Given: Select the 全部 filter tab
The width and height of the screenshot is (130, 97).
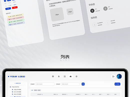Looking at the screenshot, I should (x=32, y=90).
